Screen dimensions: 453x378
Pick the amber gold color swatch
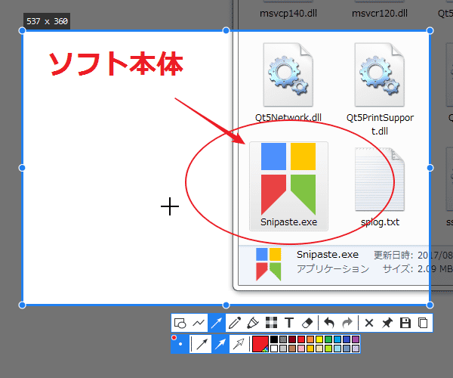[x=310, y=349]
